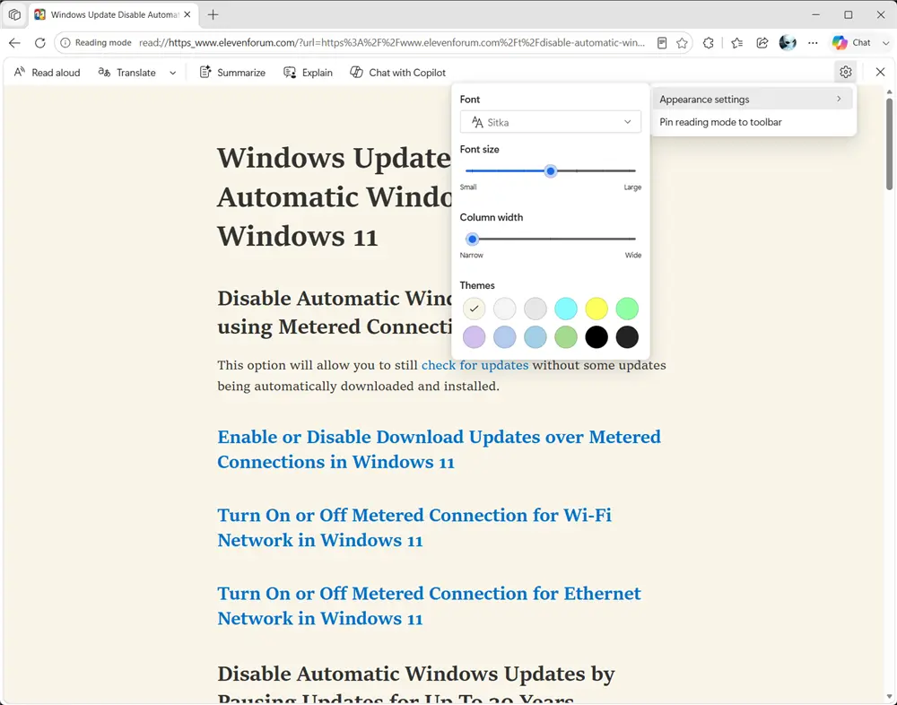Go back with the browser back arrow
Screen dimensions: 897x705
point(14,43)
